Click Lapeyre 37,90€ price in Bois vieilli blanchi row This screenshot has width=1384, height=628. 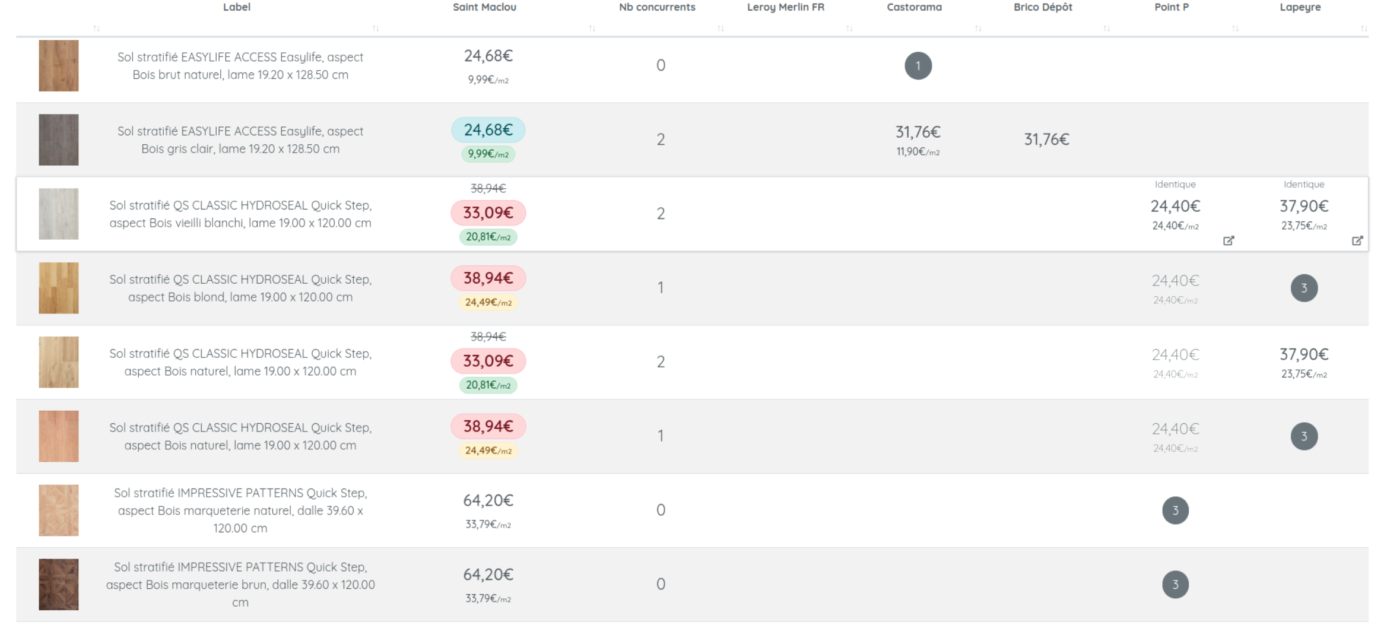pos(1304,206)
